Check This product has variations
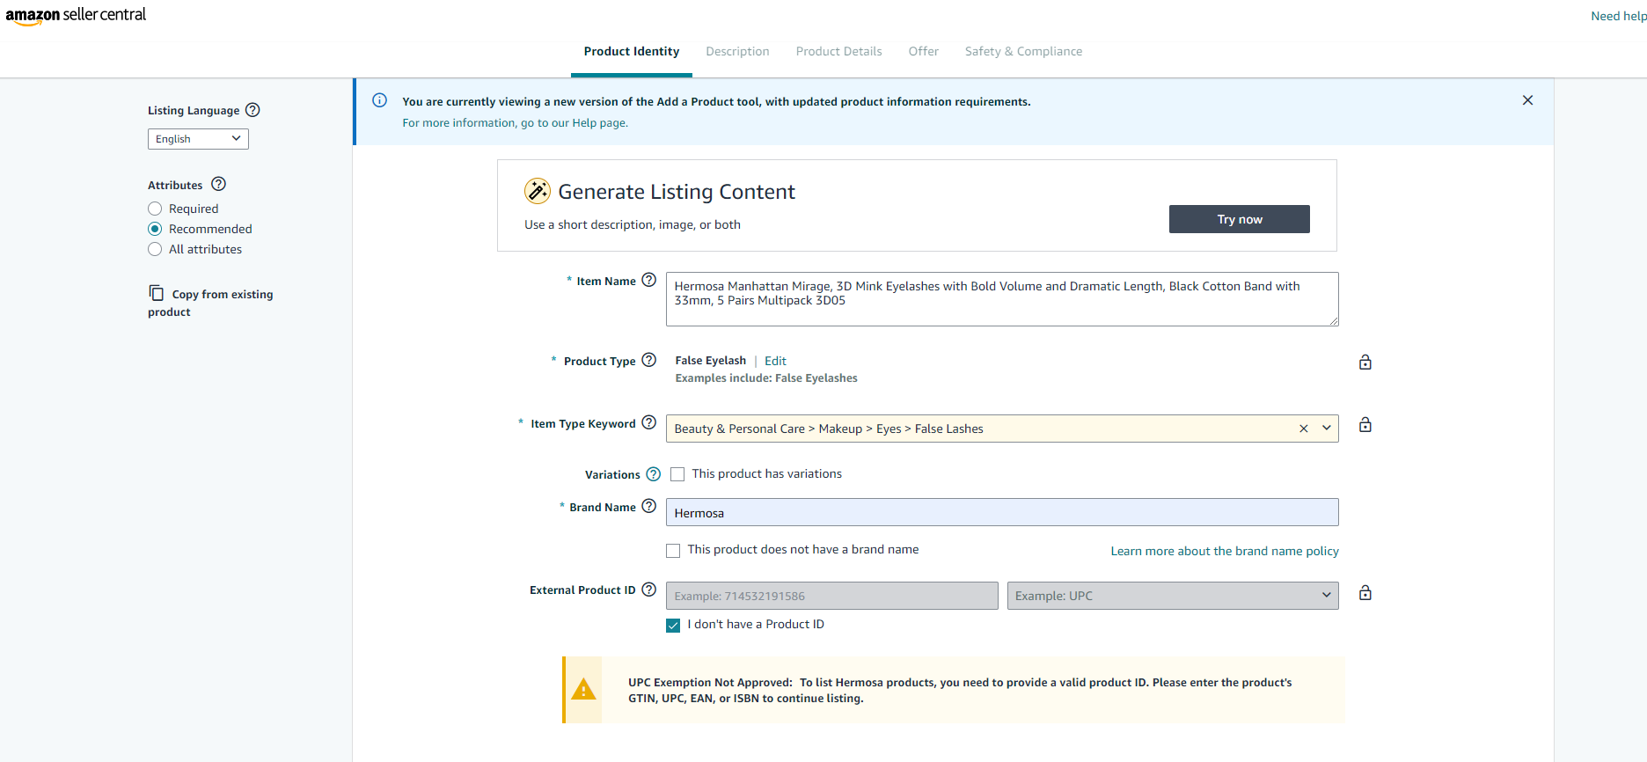 677,474
